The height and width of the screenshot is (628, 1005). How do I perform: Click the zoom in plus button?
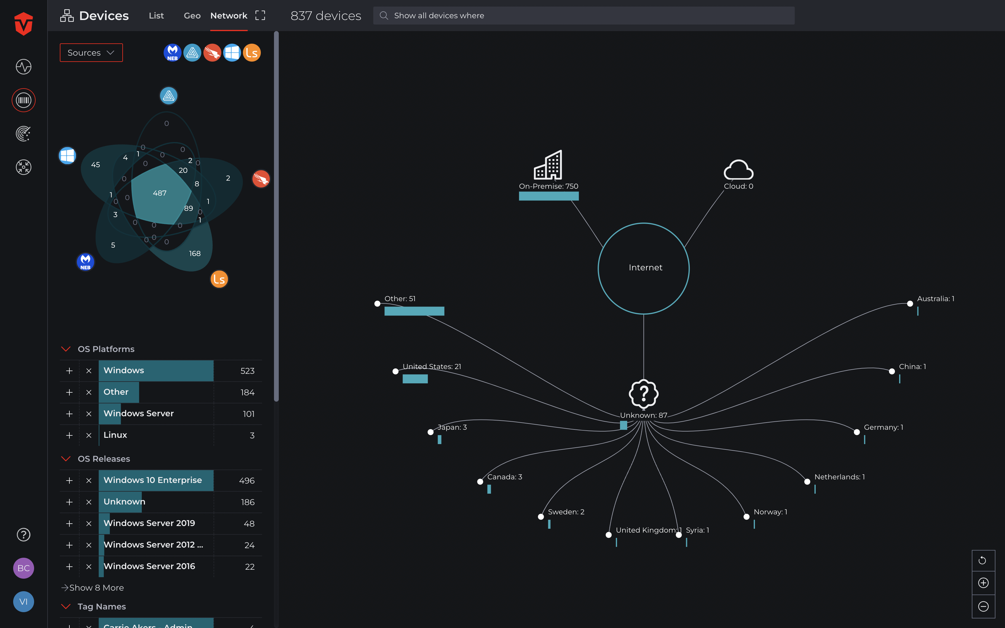click(x=983, y=583)
